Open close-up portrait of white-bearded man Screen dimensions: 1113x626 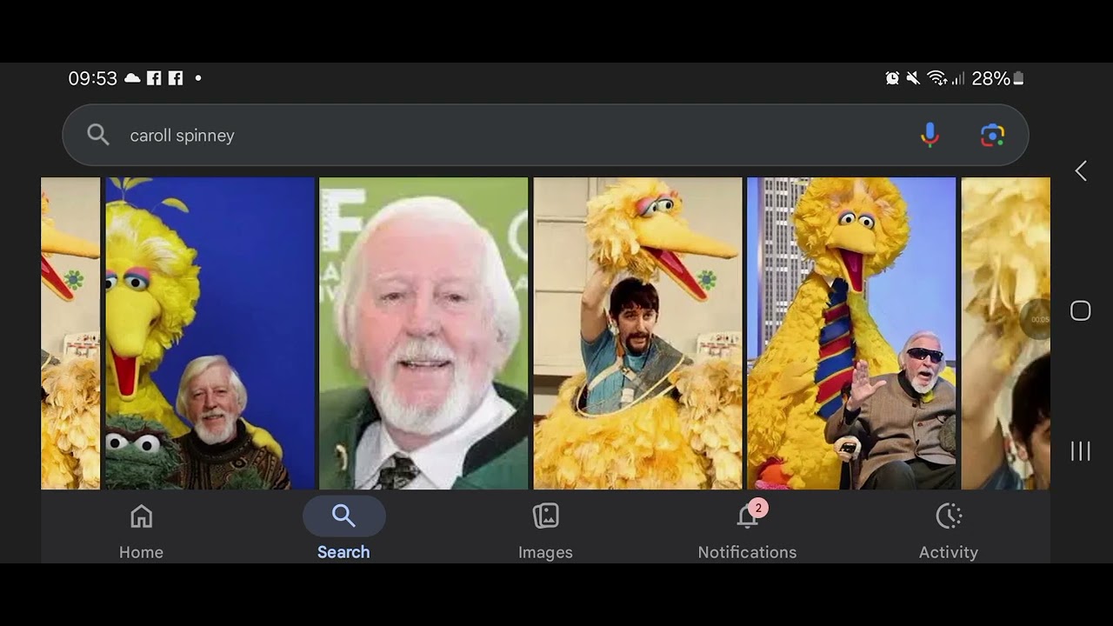tap(423, 333)
